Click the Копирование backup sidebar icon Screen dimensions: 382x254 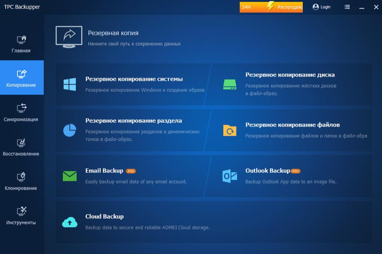pyautogui.click(x=21, y=74)
